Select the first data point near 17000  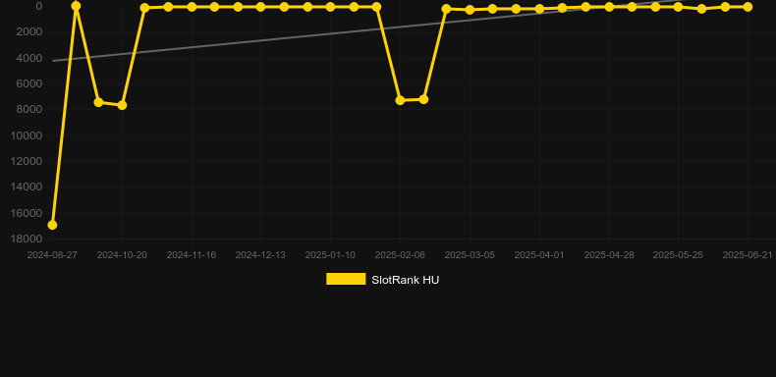pyautogui.click(x=52, y=225)
